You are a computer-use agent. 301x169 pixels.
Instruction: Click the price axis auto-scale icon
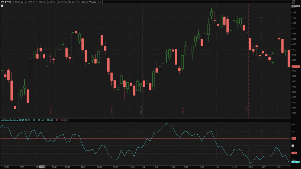pos(293,2)
